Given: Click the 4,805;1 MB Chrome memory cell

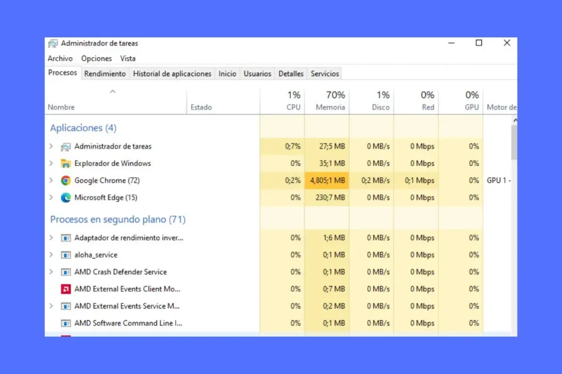Looking at the screenshot, I should click(327, 181).
